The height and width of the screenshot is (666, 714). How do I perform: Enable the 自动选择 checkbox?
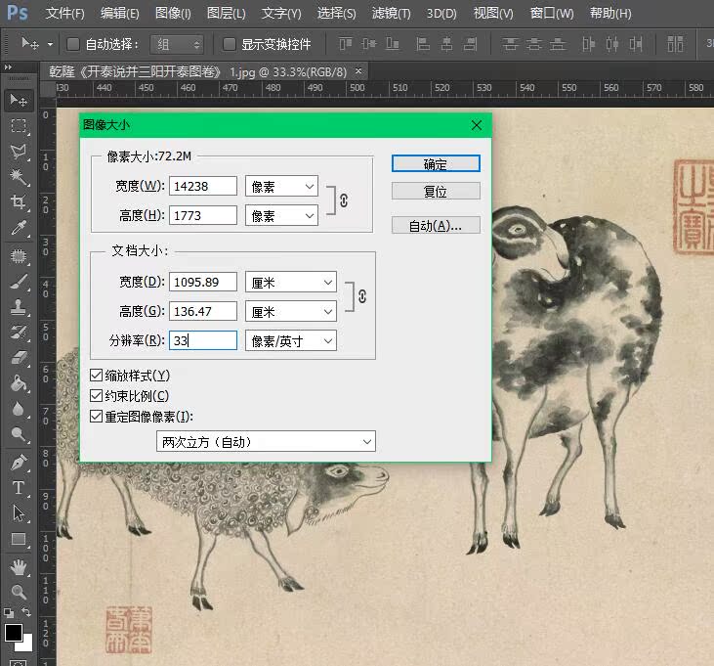click(x=73, y=44)
